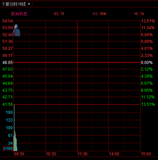
Task: Click the 0.00% baseline percentage label
Action: click(x=147, y=63)
